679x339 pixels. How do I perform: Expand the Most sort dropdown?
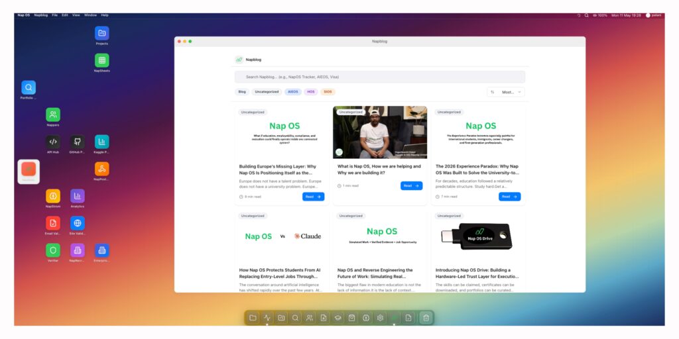click(x=506, y=92)
